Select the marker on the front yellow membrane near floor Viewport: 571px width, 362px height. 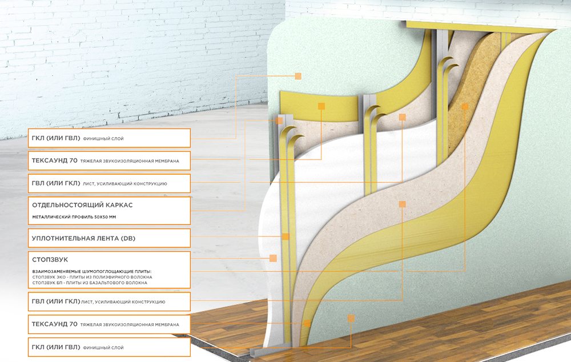pyautogui.click(x=307, y=323)
